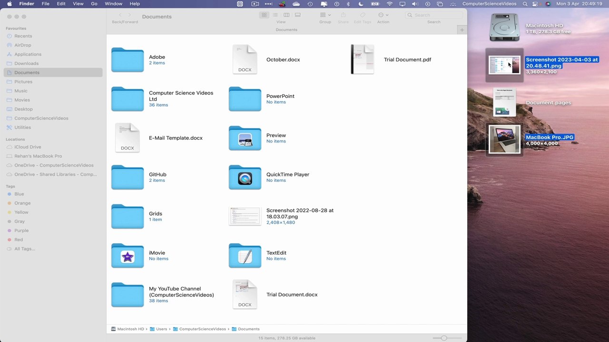The width and height of the screenshot is (609, 342).
Task: Click the Share toolbar icon
Action: 343,15
